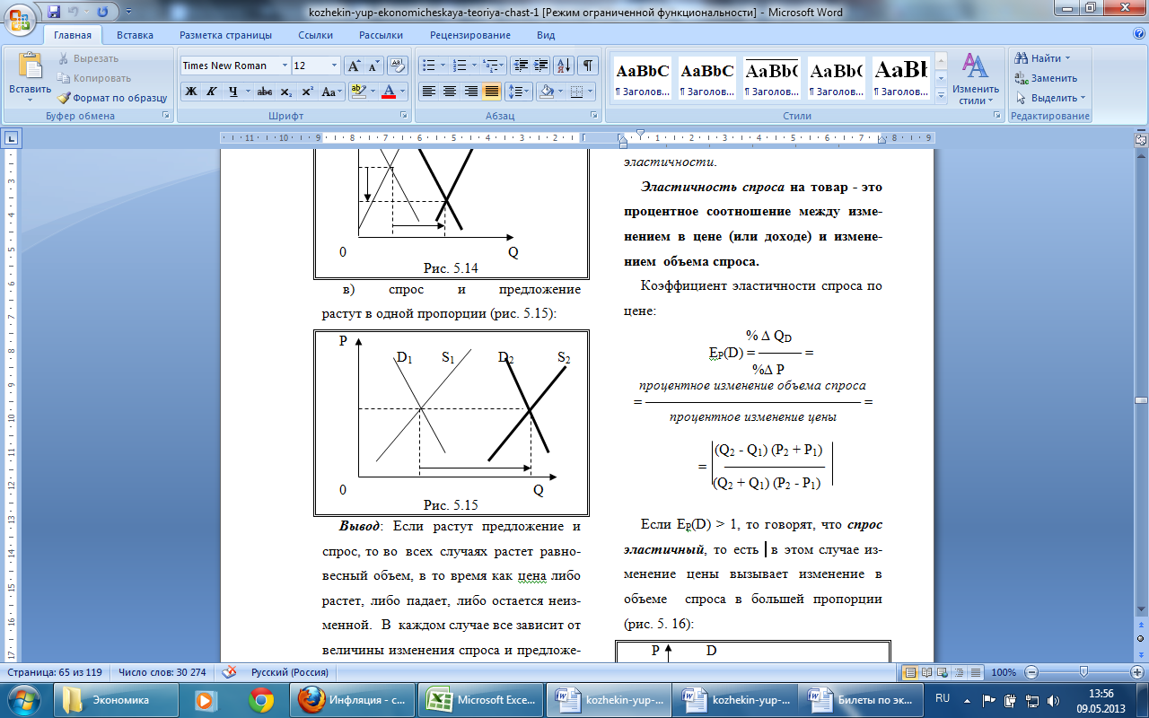
Task: Apply bulleted list
Action: (x=429, y=66)
